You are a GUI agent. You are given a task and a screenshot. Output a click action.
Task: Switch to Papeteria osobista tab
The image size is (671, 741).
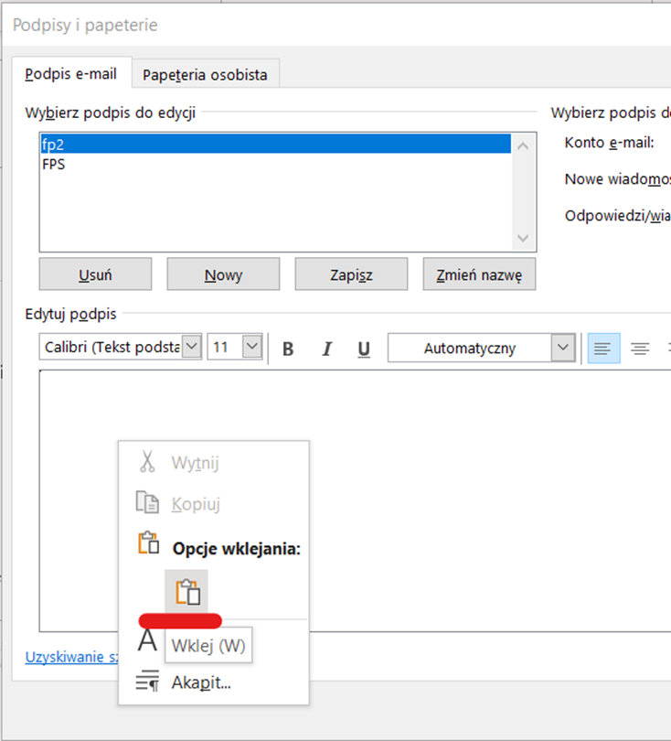click(205, 74)
